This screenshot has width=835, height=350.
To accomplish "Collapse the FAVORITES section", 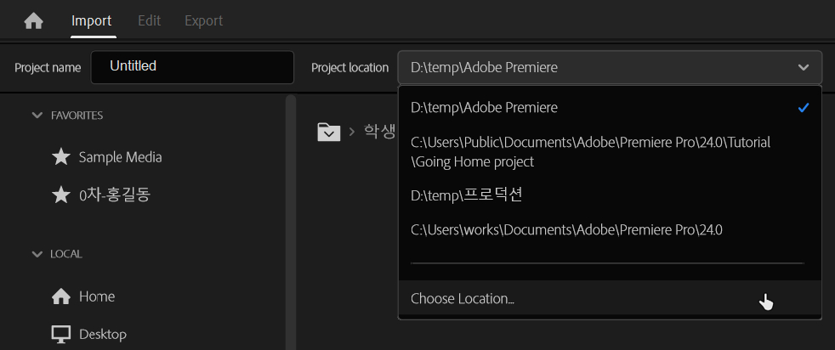I will coord(37,115).
